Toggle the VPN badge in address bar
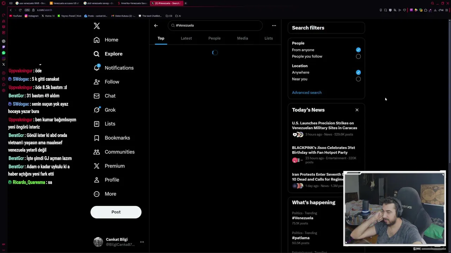Viewport: 451px width, 253px height. pyautogui.click(x=27, y=10)
